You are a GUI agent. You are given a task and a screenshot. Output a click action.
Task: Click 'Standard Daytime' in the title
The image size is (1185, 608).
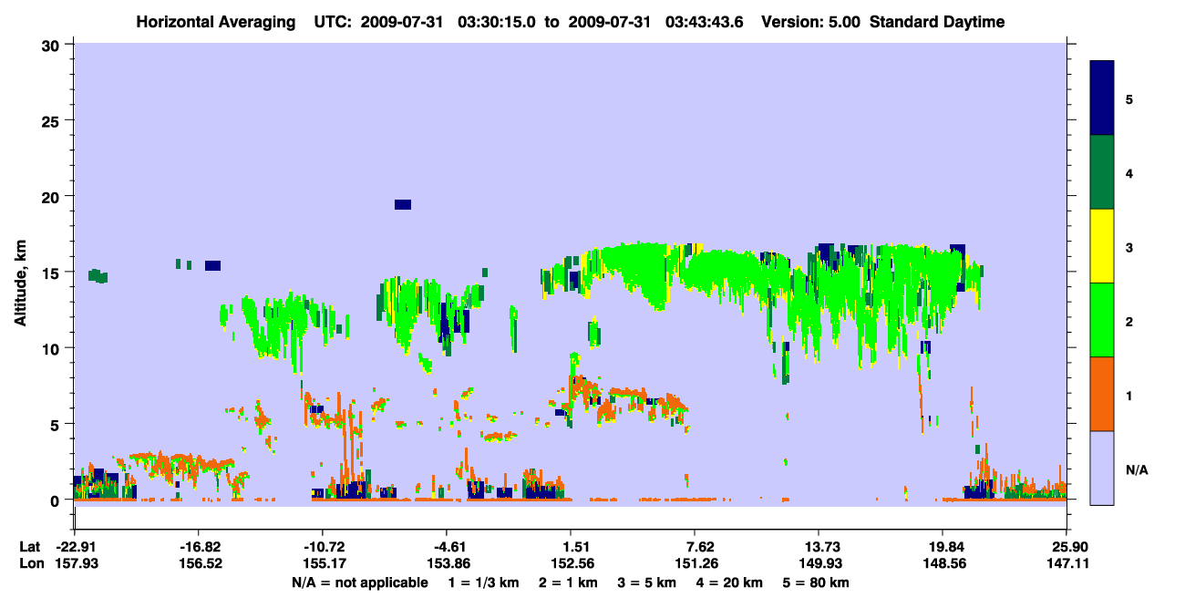(x=937, y=22)
